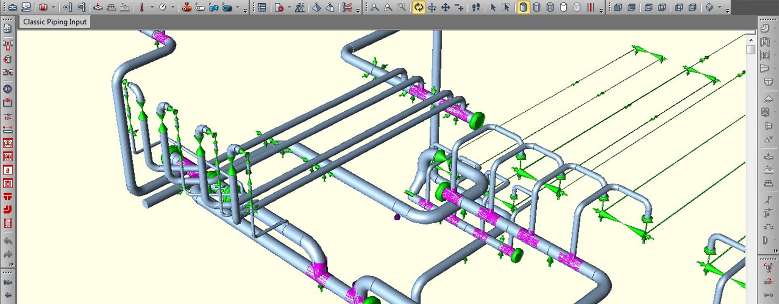The width and height of the screenshot is (779, 304).
Task: Switch to Classic Piping Input tab
Action: 55,22
